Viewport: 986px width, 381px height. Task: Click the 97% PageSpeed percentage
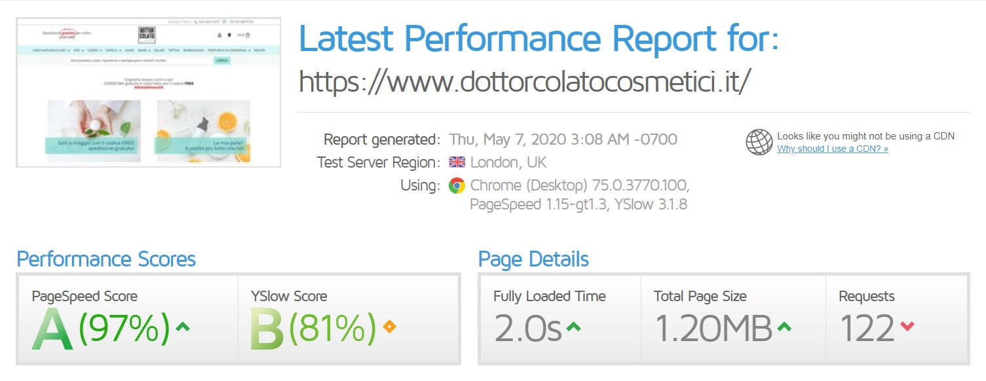point(124,329)
